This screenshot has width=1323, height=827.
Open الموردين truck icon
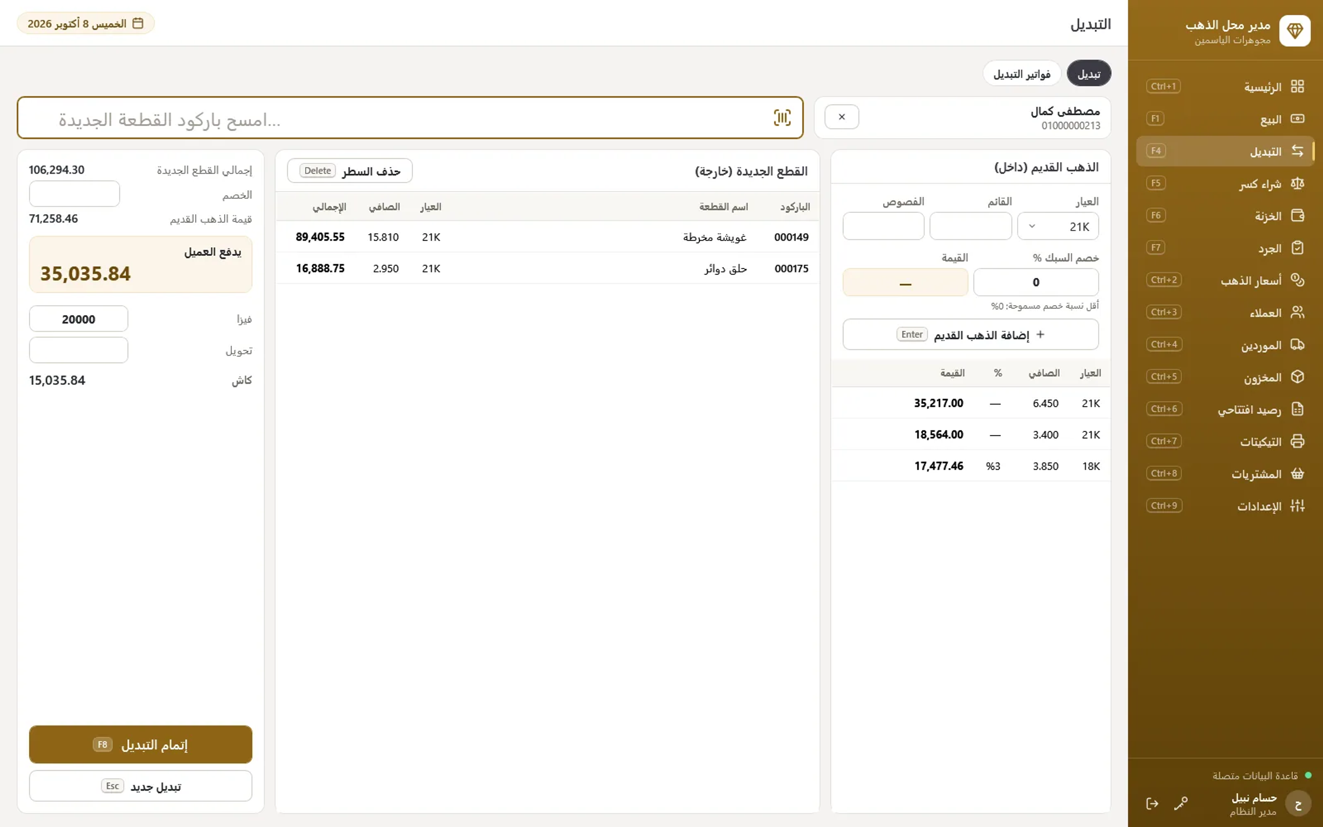pos(1297,345)
